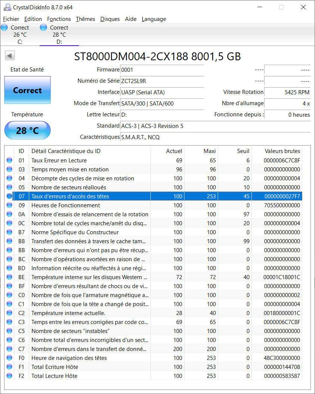The image size is (315, 394).
Task: Click status orb of row 09 Heures de Fonctionnement
Action: [9, 205]
